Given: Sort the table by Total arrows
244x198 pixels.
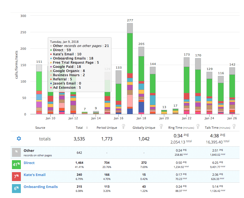Looking at the screenshot, I should (87, 128).
